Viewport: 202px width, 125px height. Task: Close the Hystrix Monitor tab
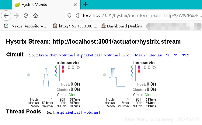(75, 5)
